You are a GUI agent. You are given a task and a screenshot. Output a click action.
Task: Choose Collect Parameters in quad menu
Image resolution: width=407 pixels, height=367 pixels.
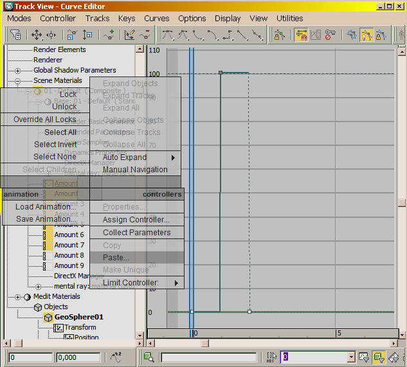(x=137, y=233)
